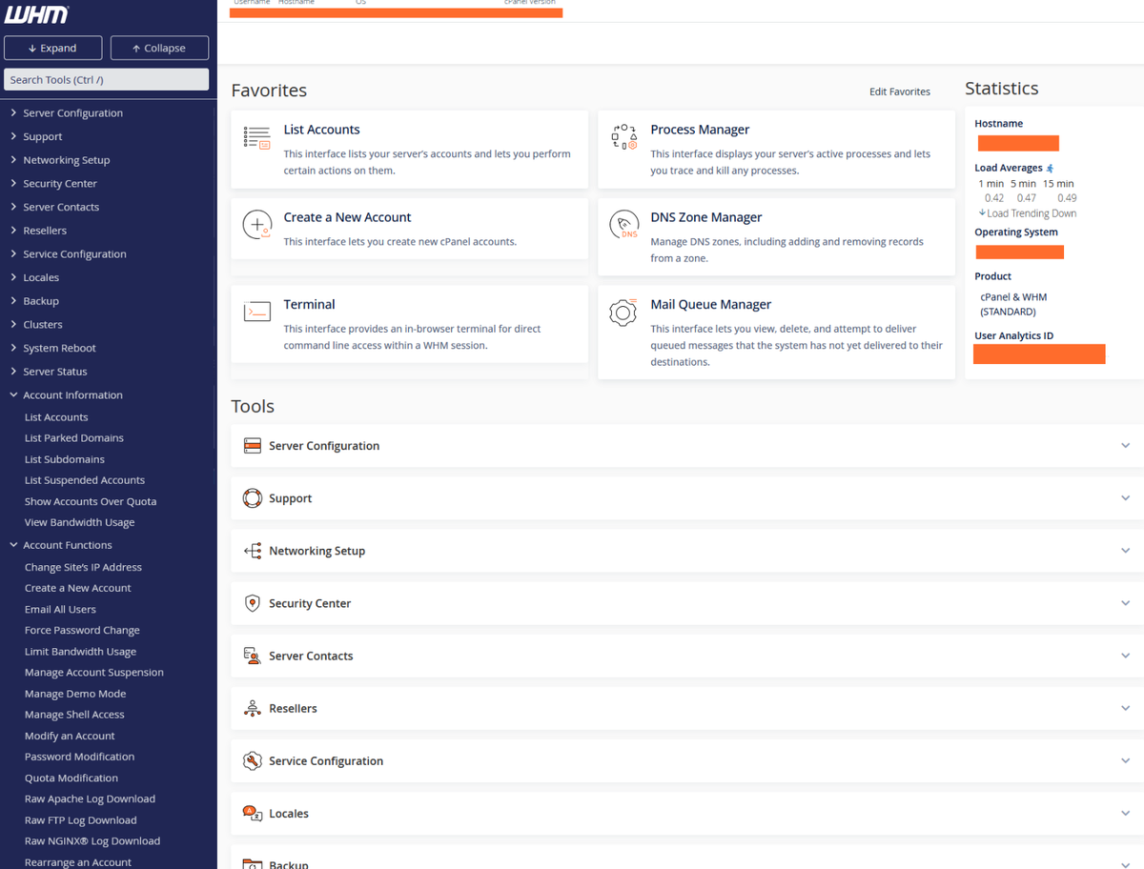Click the Terminal favorite icon
Screen dimensions: 1144x869
pos(257,312)
